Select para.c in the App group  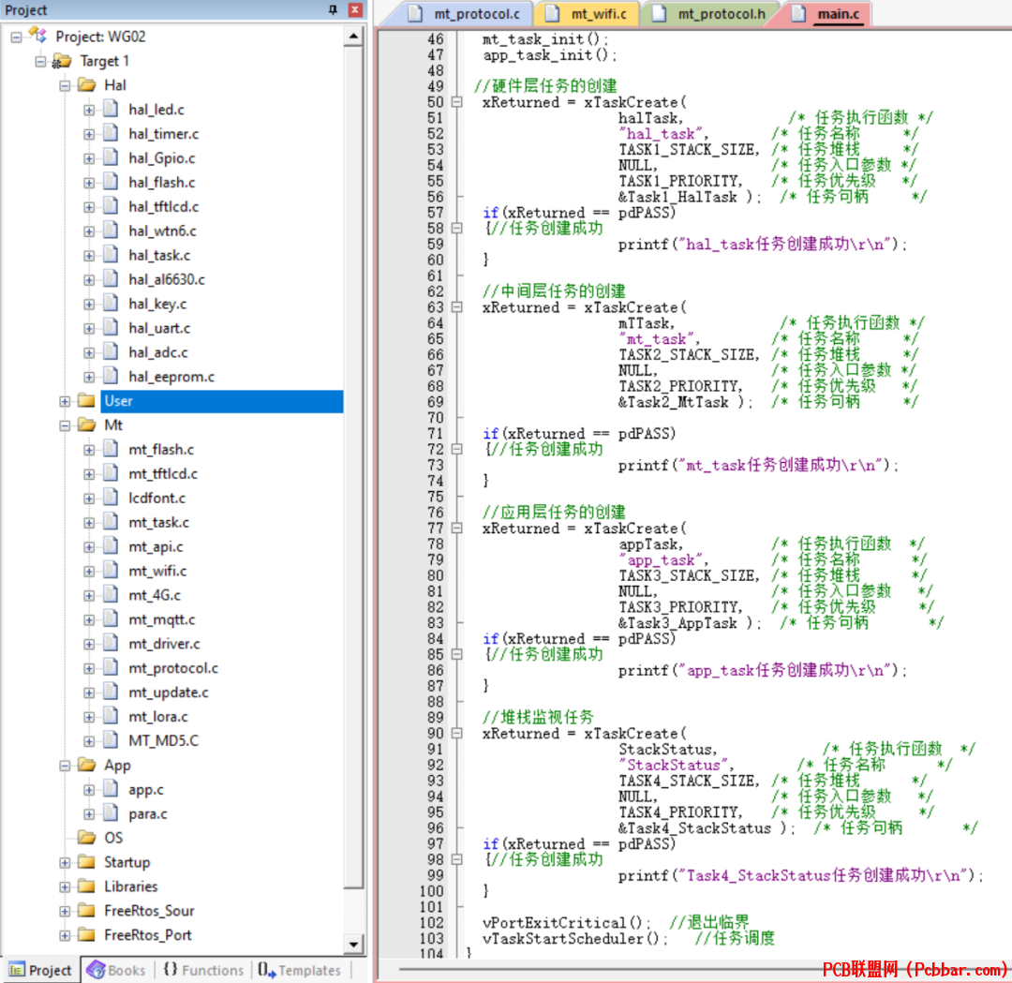pos(147,814)
